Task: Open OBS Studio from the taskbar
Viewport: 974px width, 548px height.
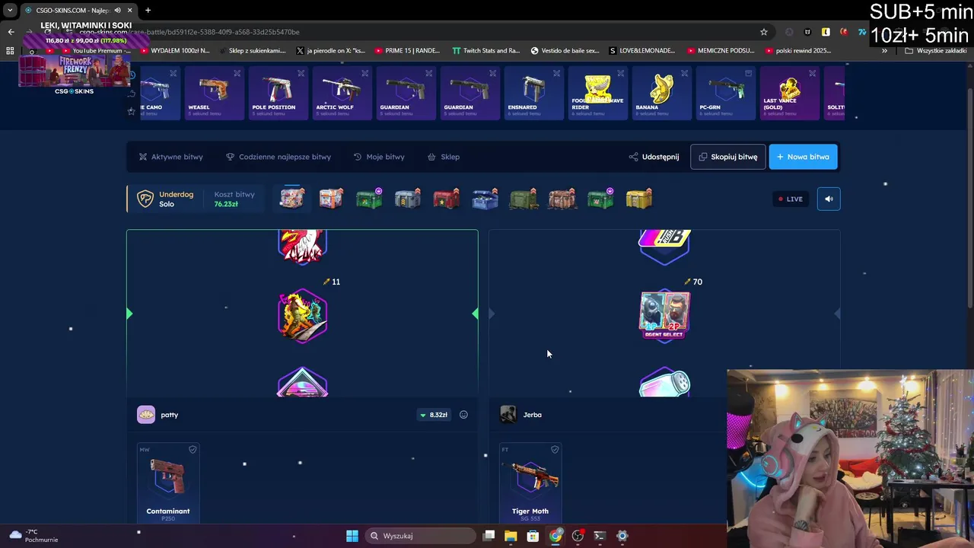Action: pyautogui.click(x=578, y=536)
